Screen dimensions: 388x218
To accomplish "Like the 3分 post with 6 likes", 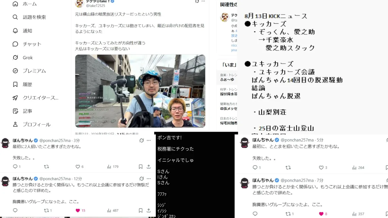I will 78,167.
